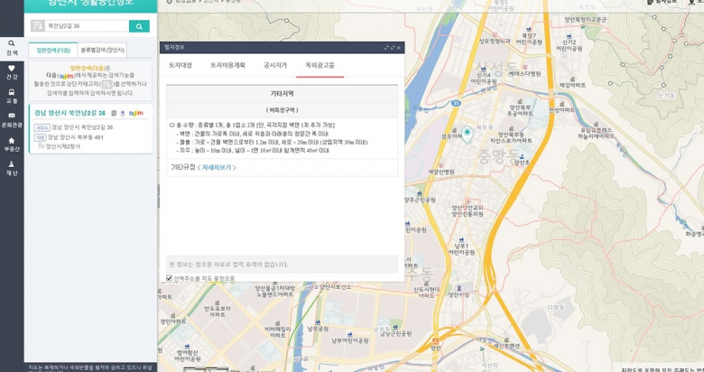This screenshot has width=704, height=372.
Task: Open the Daum logo link in the result
Action: pos(136,113)
